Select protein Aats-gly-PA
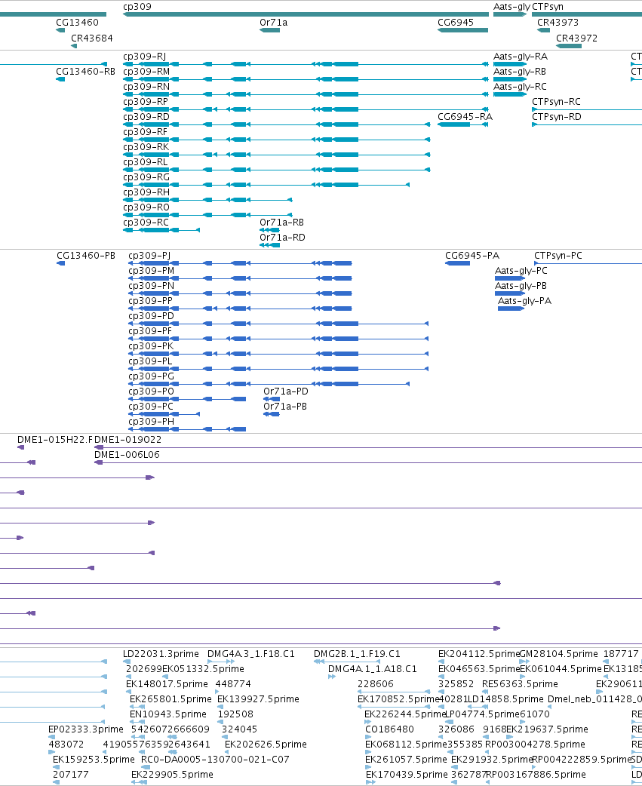The image size is (642, 786). [524, 300]
